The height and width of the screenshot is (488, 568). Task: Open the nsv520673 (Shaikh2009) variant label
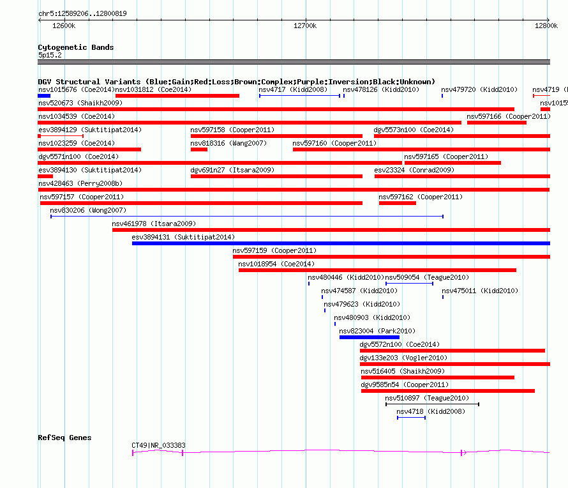click(x=80, y=103)
